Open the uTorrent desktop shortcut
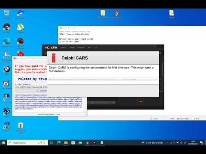 click(21, 27)
